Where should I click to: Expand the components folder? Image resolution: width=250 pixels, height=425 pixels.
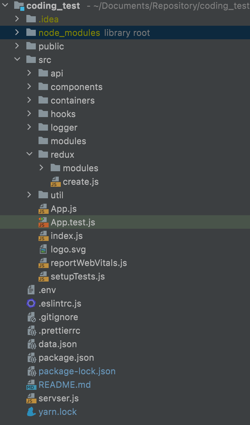click(x=29, y=87)
